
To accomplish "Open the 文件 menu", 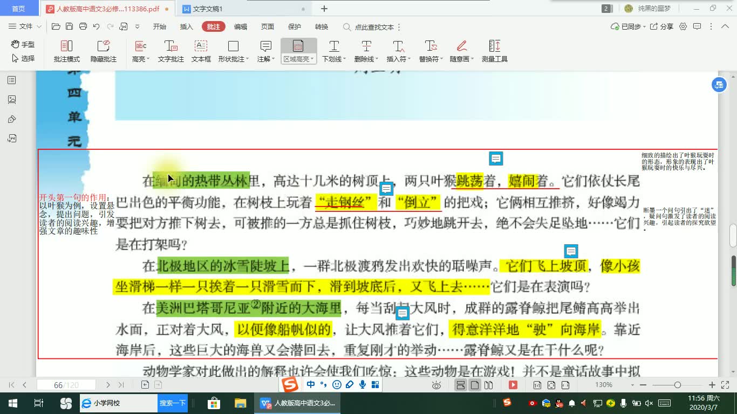I will (25, 26).
